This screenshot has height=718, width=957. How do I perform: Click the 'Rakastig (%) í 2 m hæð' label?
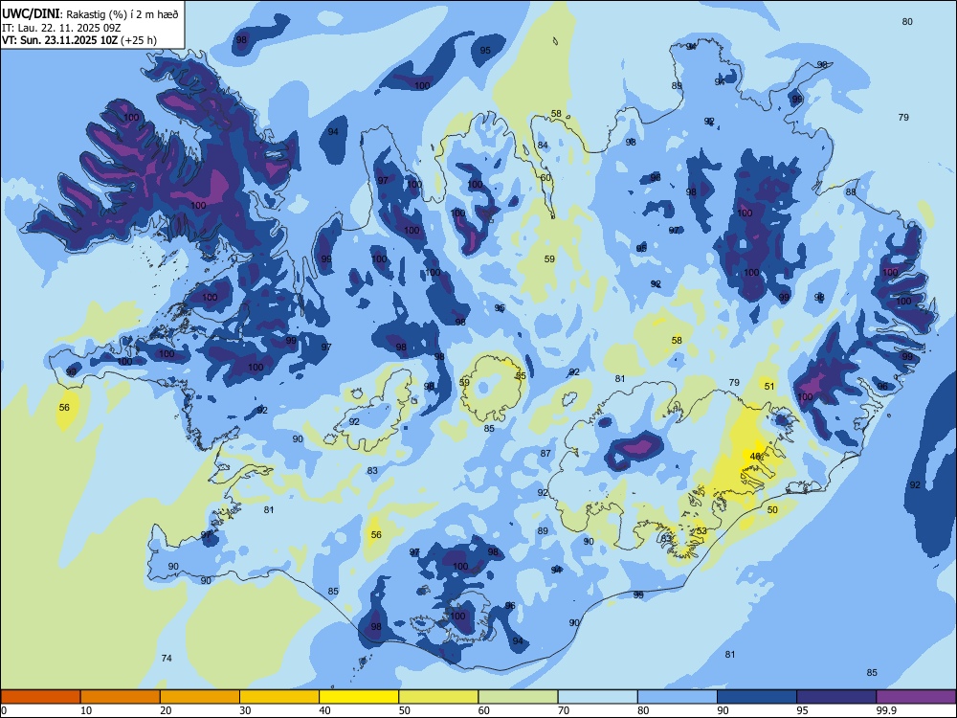pyautogui.click(x=122, y=14)
